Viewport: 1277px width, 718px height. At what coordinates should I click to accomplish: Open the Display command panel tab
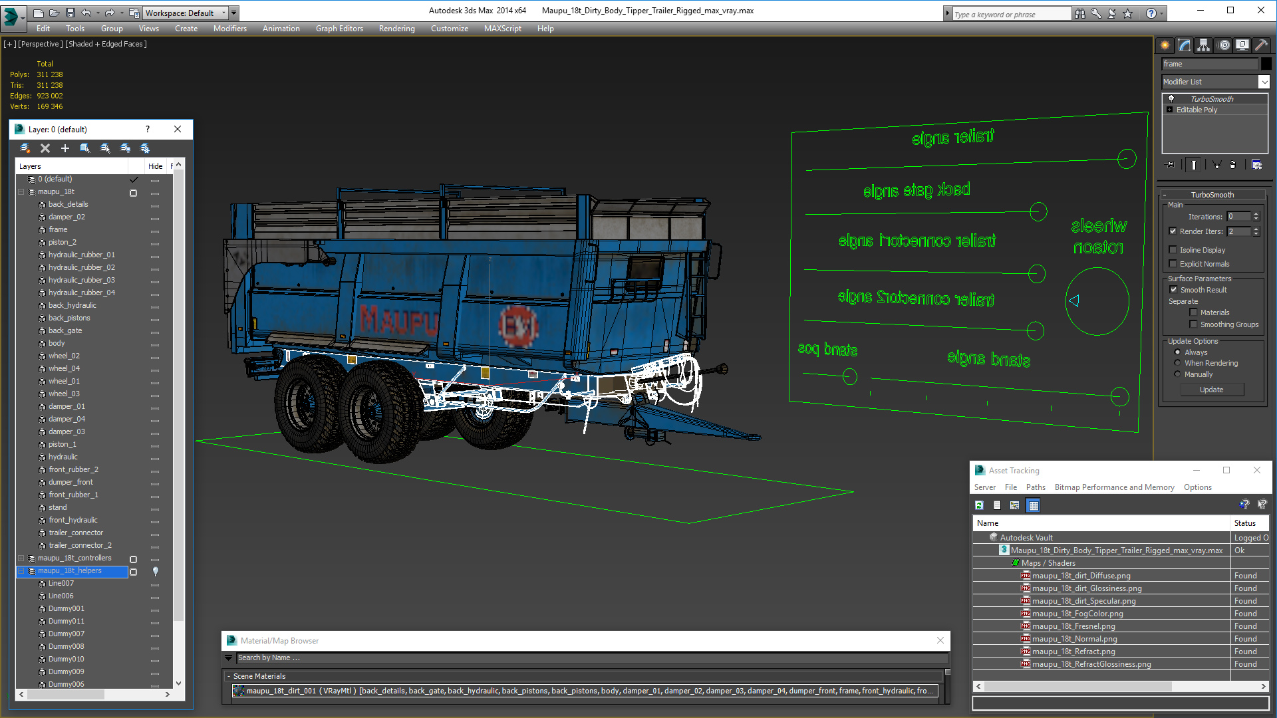pos(1242,45)
